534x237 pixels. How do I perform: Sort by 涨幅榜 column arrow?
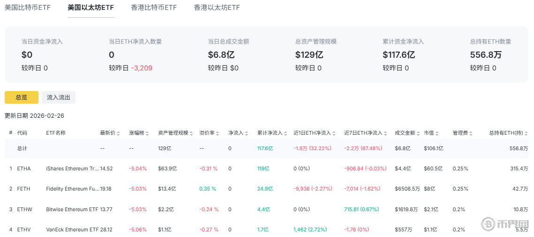(147, 133)
